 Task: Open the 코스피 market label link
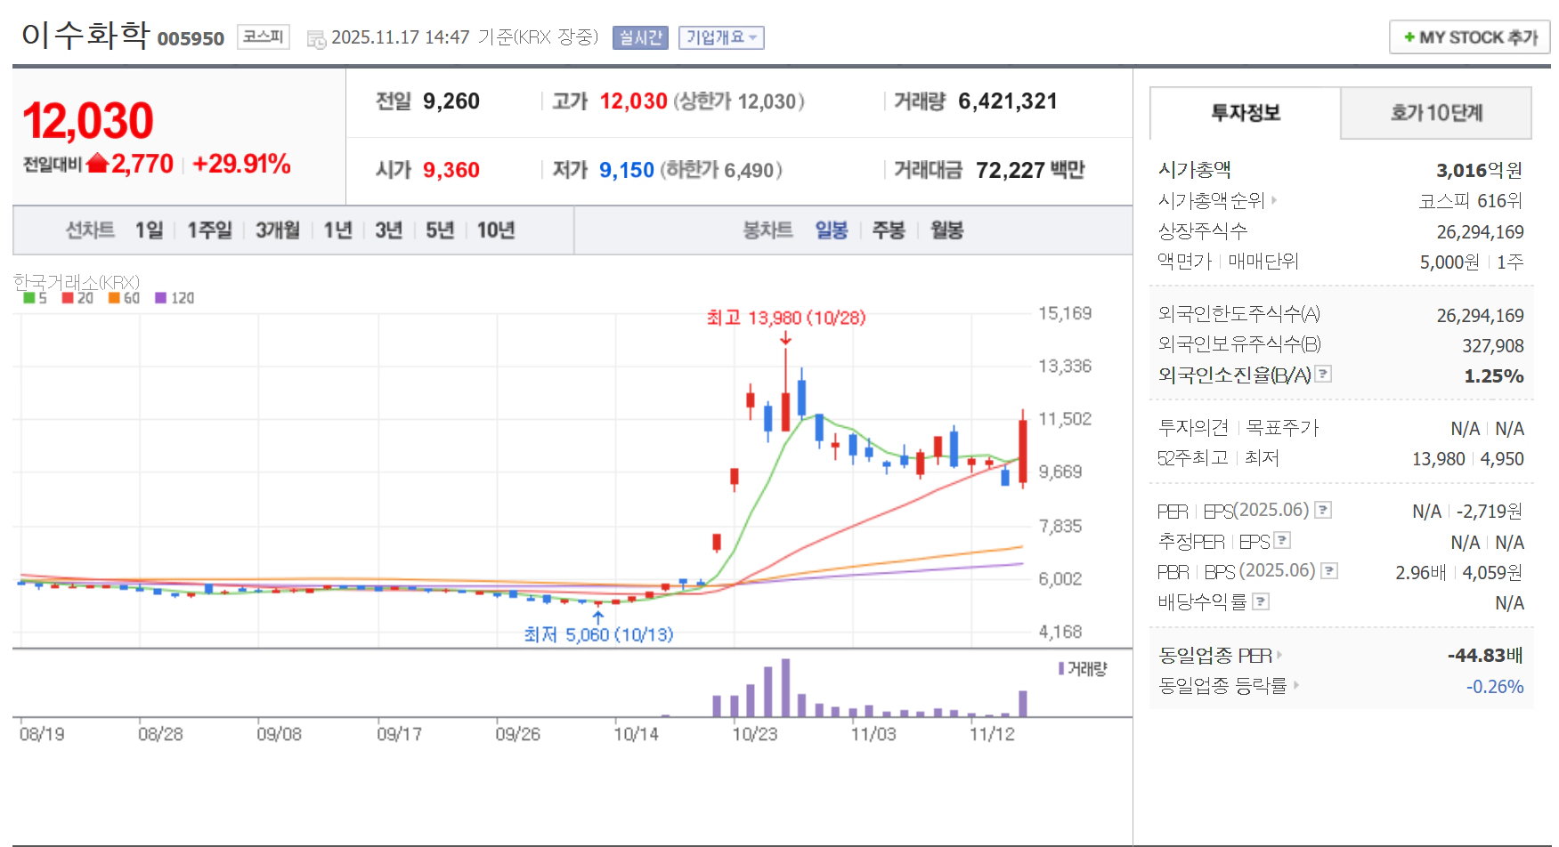[x=262, y=37]
